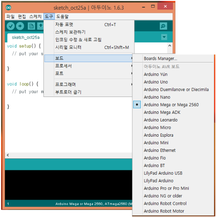Select Arduino Duemilanove or Diecimila board
The height and width of the screenshot is (218, 216).
pyautogui.click(x=173, y=89)
